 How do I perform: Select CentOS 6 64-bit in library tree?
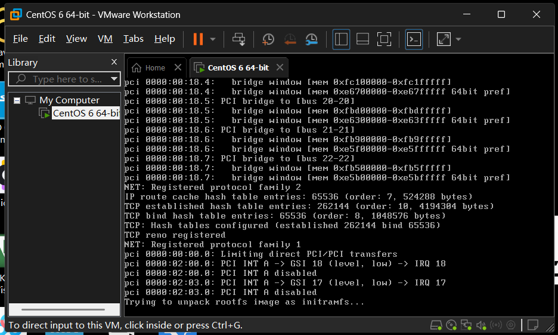(86, 113)
